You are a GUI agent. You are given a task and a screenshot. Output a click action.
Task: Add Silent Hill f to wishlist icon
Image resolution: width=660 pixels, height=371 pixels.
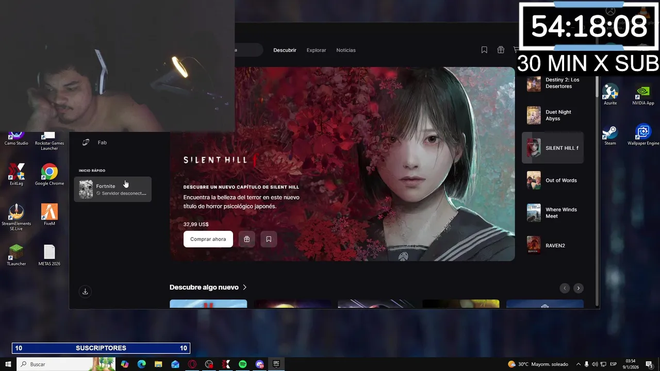[x=269, y=239]
